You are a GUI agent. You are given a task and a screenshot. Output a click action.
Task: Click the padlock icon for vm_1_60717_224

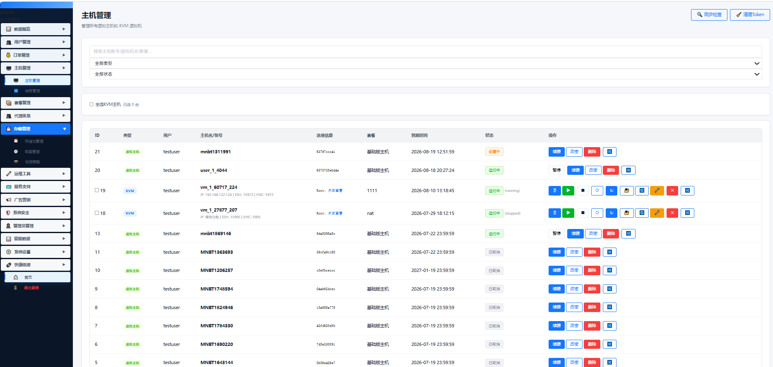click(x=626, y=191)
